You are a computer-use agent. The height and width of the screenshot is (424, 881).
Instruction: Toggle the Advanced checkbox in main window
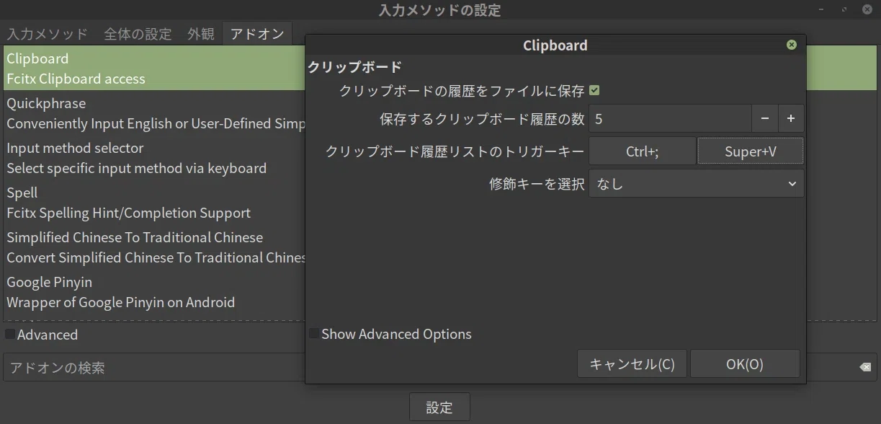[10, 335]
